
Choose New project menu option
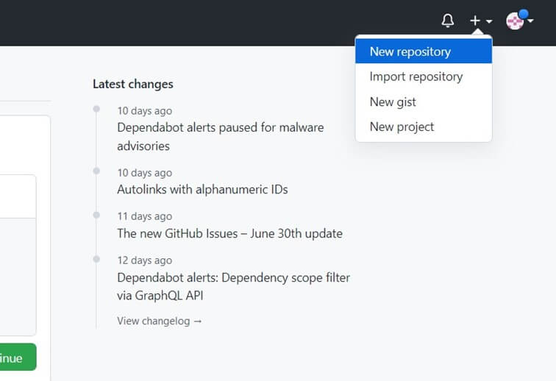click(x=402, y=127)
